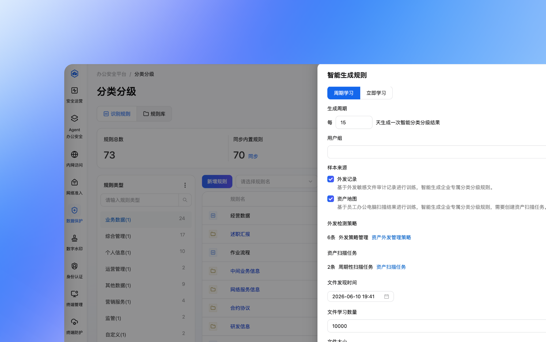Uncheck the 资产地图 checkbox

point(331,199)
